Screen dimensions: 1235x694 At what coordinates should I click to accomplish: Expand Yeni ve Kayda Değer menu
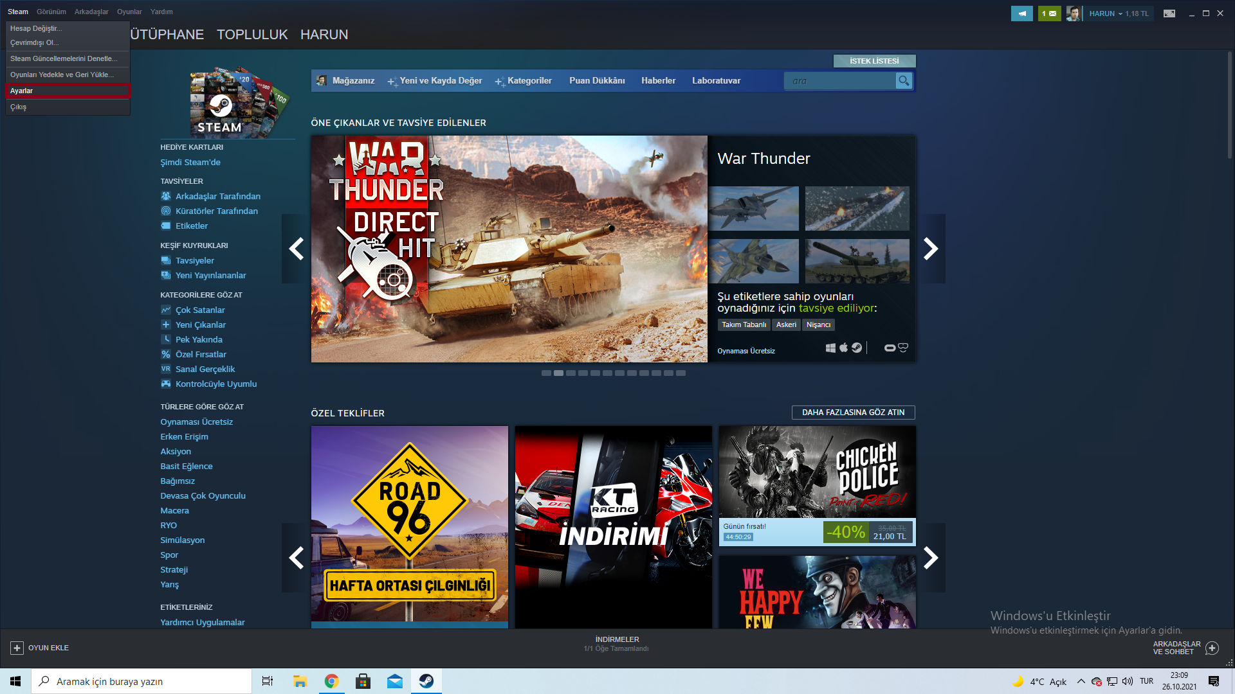(x=440, y=81)
